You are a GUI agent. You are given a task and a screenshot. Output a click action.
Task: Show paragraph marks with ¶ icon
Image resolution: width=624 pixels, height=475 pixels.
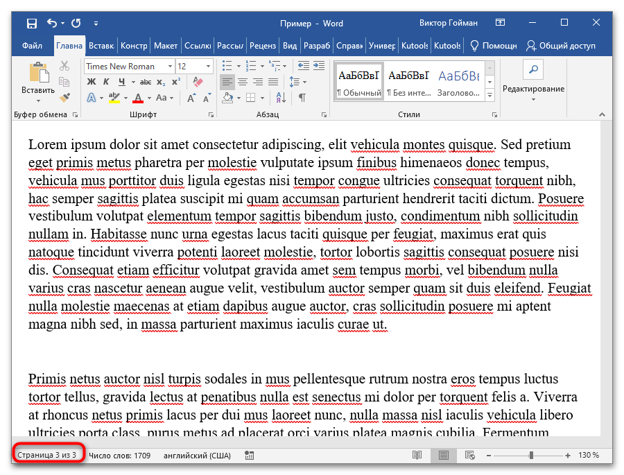pos(302,98)
